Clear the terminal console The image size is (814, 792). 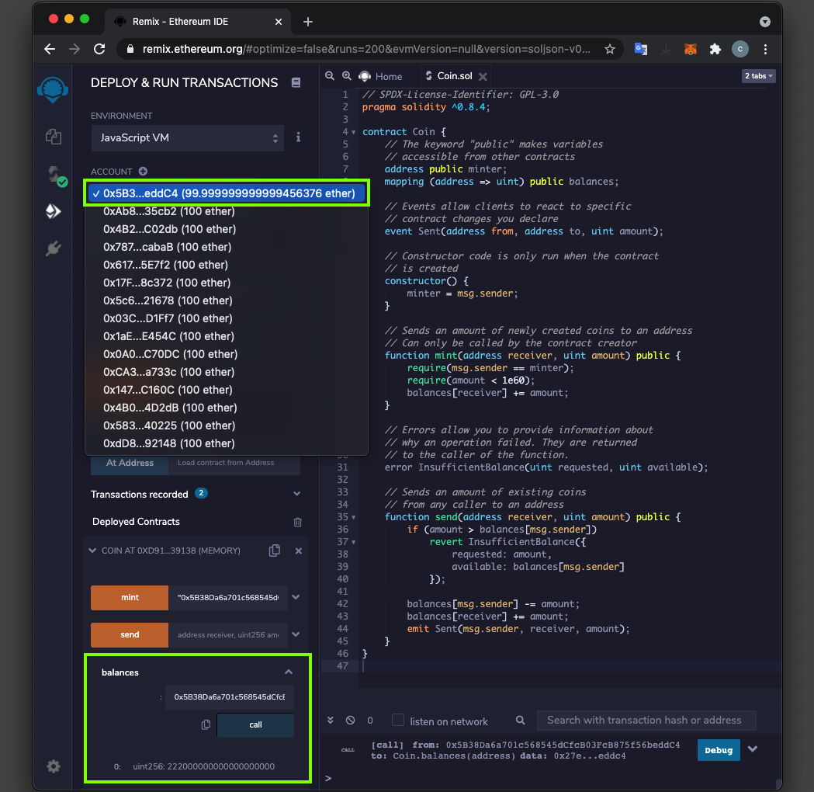point(351,721)
